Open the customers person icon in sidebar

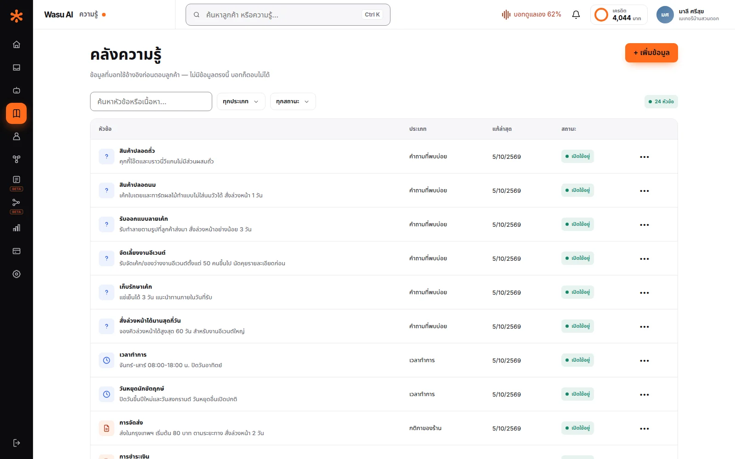17,136
